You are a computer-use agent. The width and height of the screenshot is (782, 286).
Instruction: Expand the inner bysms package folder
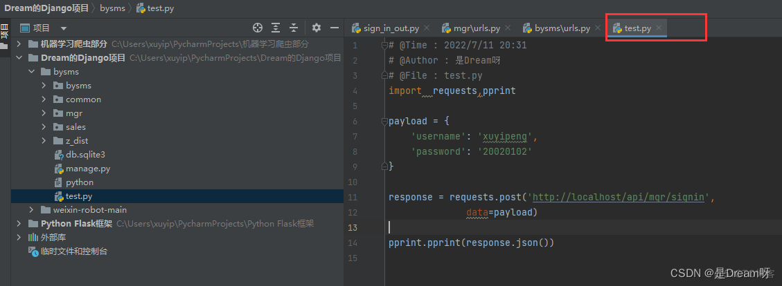(x=44, y=86)
